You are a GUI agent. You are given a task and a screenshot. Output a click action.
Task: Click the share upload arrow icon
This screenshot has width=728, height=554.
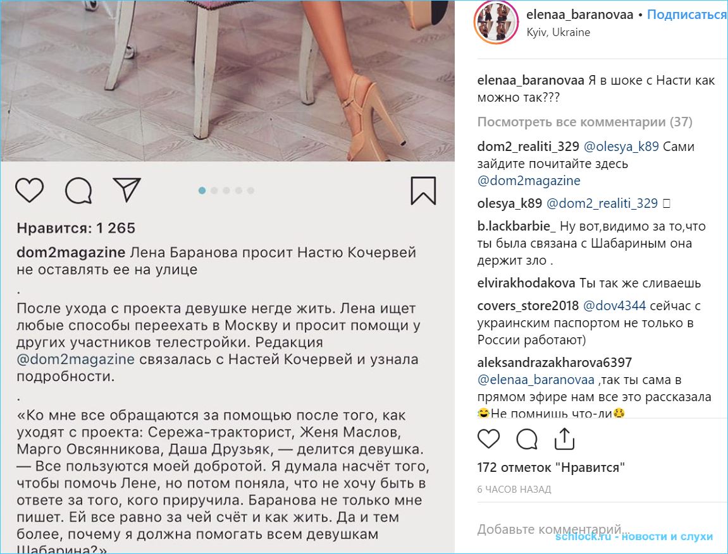pos(564,438)
